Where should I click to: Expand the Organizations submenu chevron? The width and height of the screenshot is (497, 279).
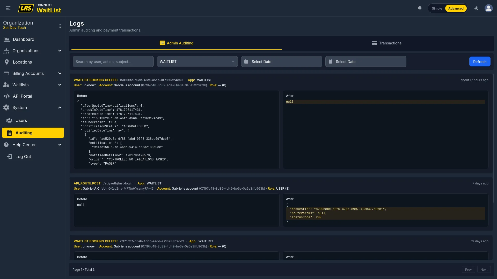pyautogui.click(x=60, y=51)
